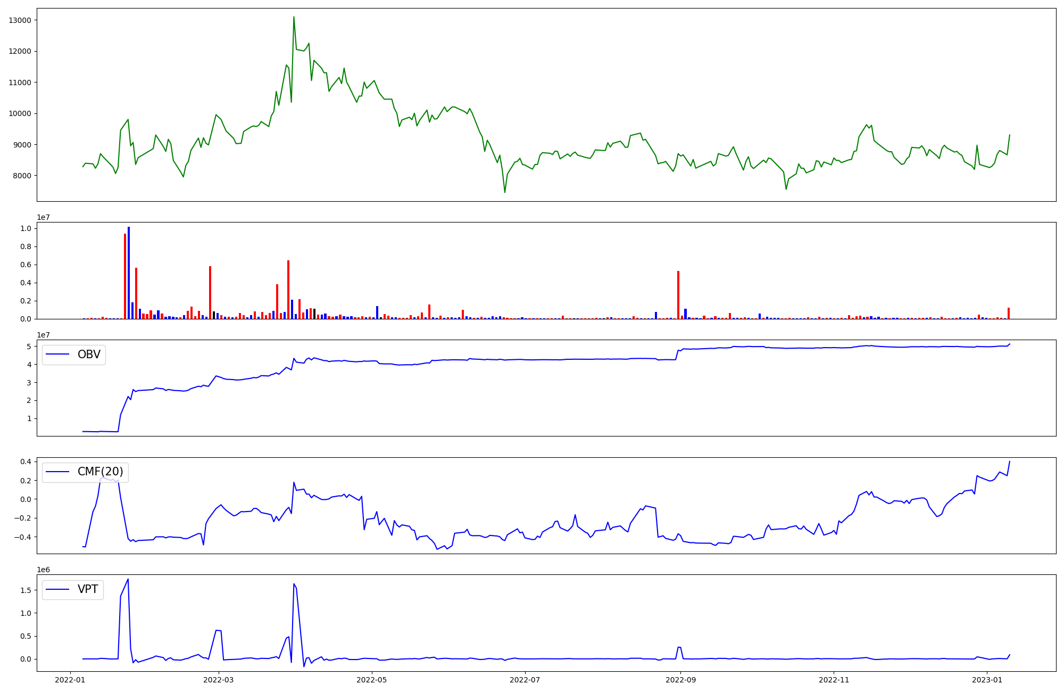Click the 2022-09 x-axis date label
Image resolution: width=1064 pixels, height=692 pixels.
tap(680, 680)
